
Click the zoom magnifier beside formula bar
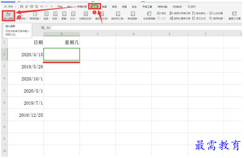tap(43, 28)
